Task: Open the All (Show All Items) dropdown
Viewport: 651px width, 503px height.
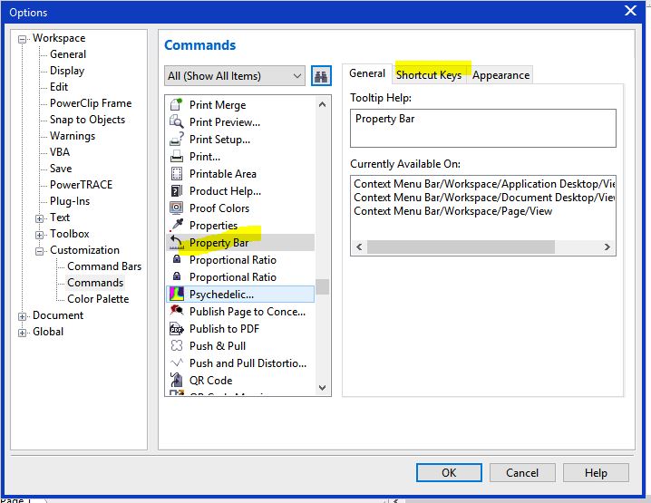Action: point(235,76)
